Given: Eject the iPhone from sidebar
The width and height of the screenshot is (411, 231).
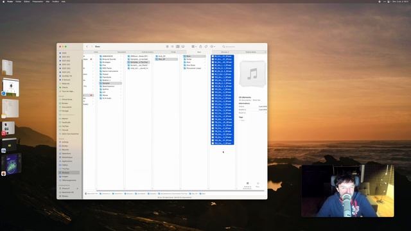Looking at the screenshot, I should [x=77, y=189].
